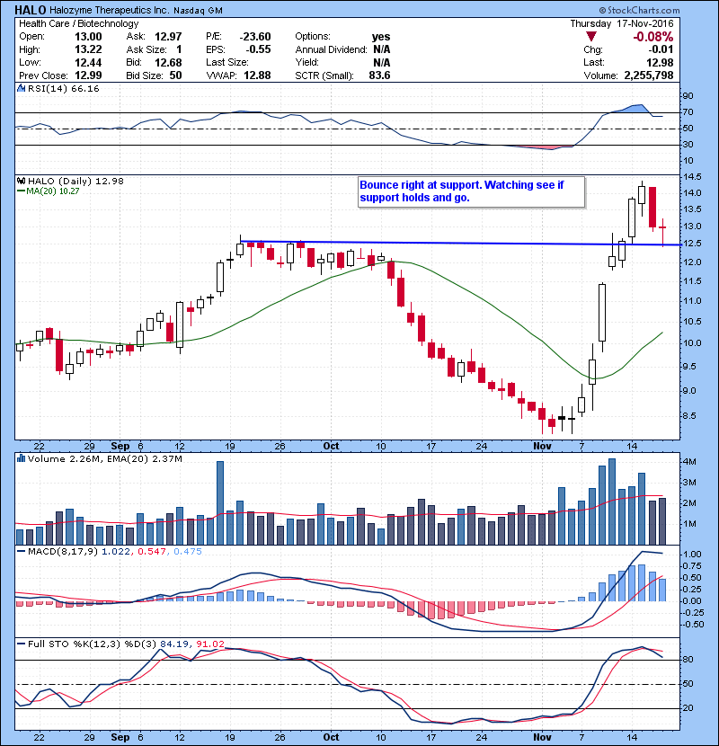The height and width of the screenshot is (746, 719).
Task: Click the 'Bounce right at support' annotation
Action: 471,191
